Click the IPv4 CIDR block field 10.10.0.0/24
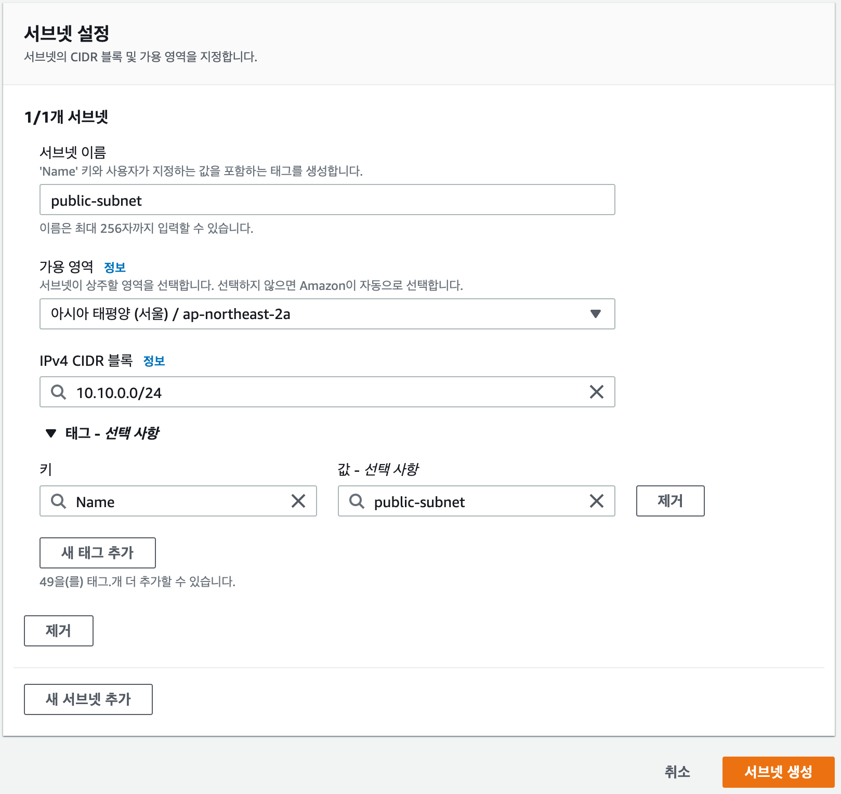This screenshot has height=794, width=841. pyautogui.click(x=327, y=392)
